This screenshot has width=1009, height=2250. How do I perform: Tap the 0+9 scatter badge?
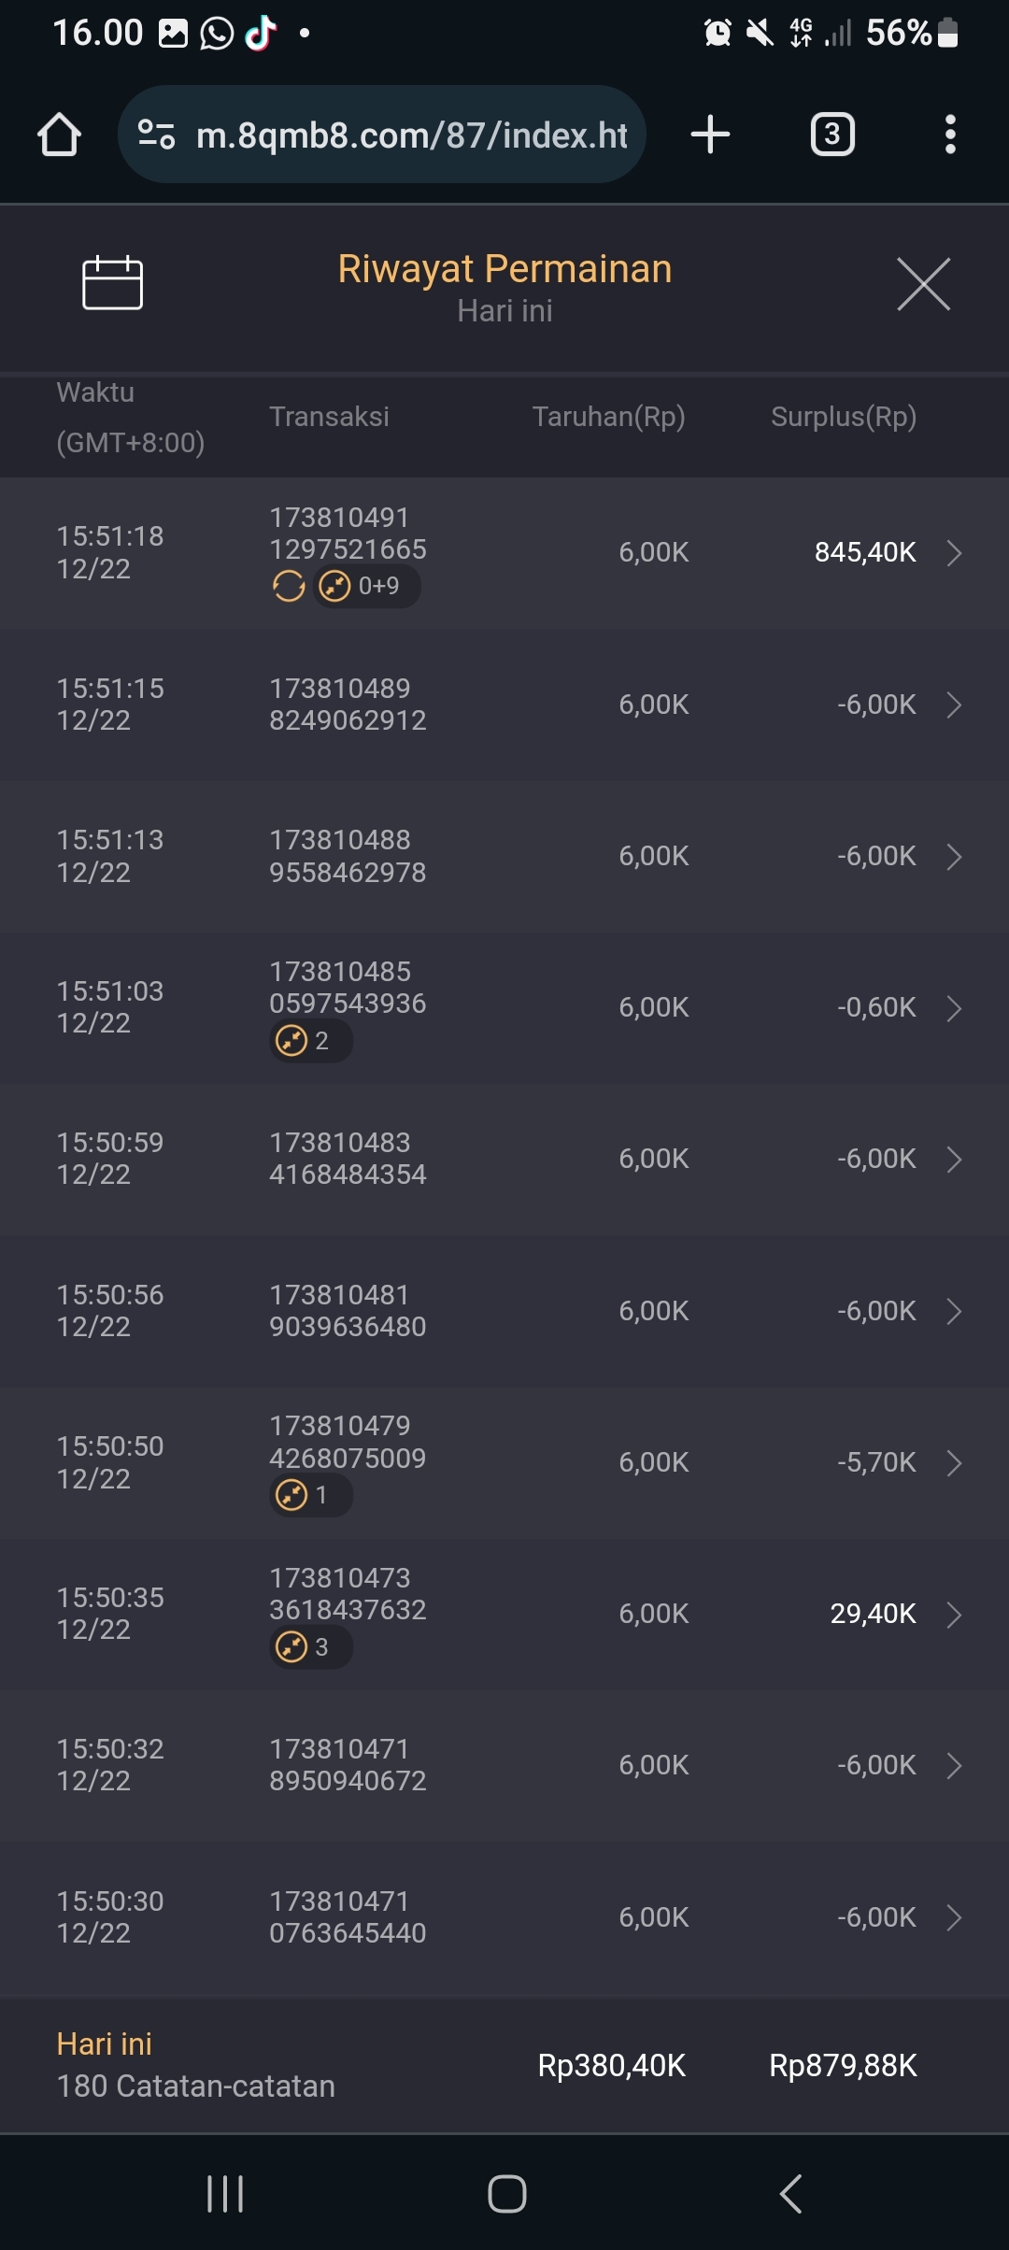tap(366, 587)
